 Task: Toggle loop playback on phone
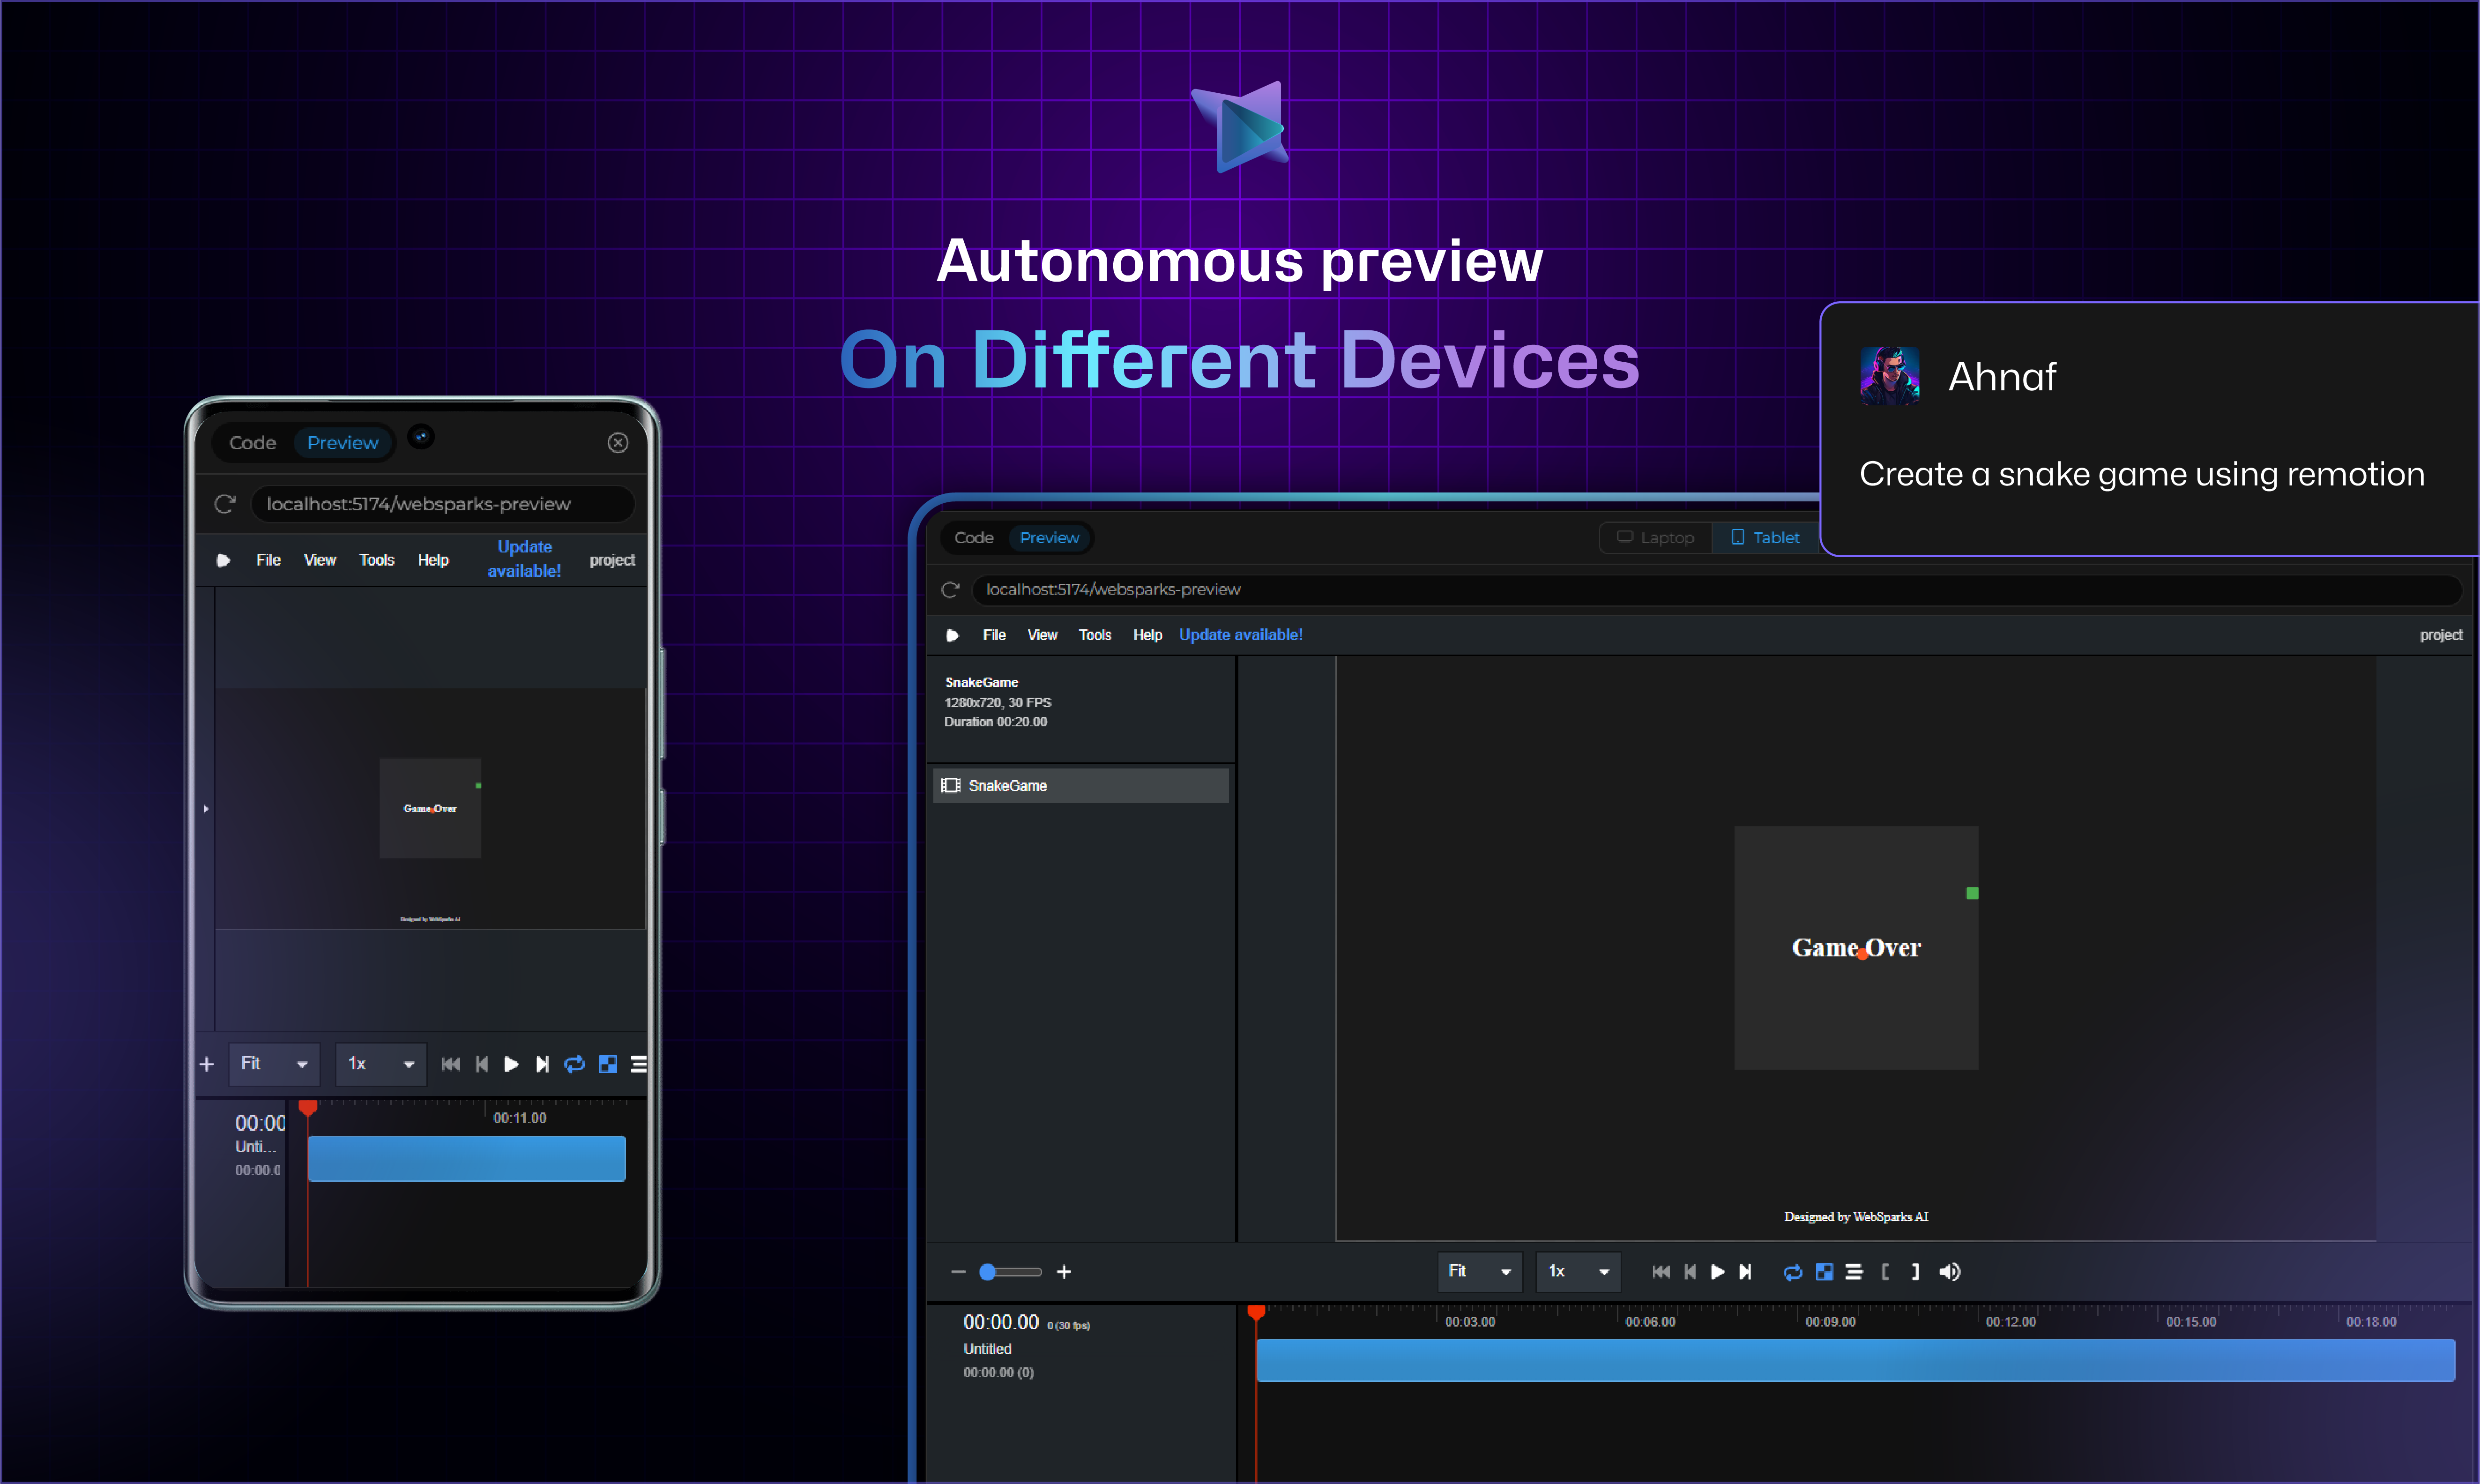(575, 1064)
